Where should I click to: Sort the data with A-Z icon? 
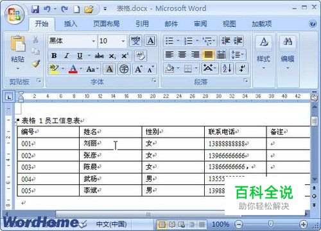(227, 68)
